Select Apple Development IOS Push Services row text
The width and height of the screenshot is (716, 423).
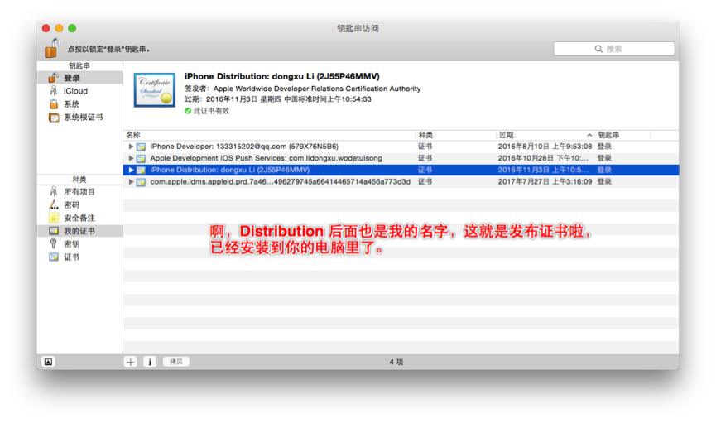click(x=267, y=158)
